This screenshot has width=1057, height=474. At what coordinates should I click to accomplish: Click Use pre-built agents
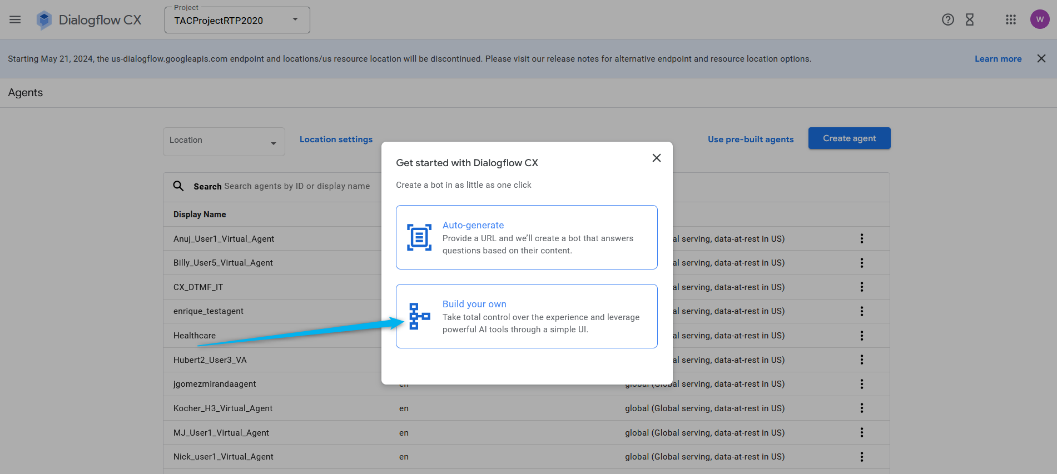[751, 139]
